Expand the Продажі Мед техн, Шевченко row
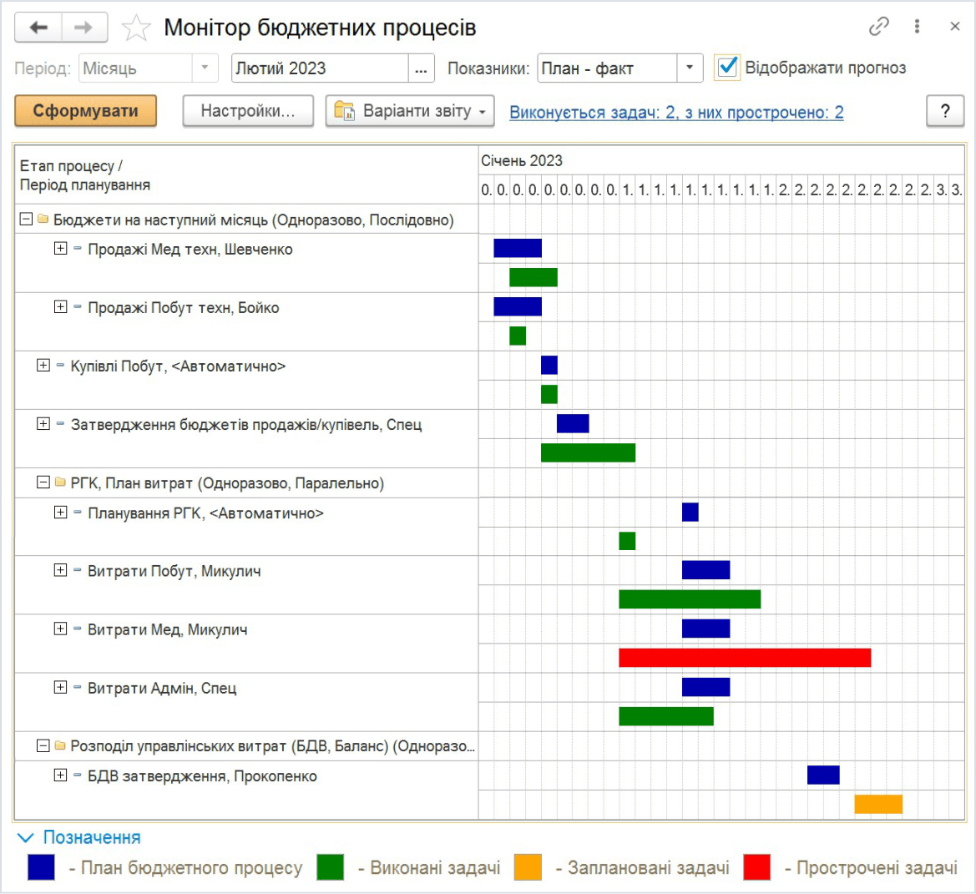 pyautogui.click(x=60, y=249)
